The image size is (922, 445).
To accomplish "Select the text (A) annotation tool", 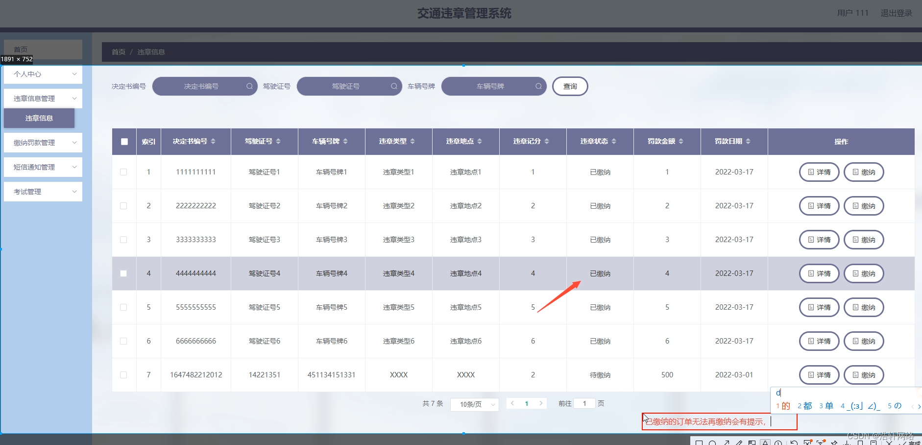I will [766, 443].
